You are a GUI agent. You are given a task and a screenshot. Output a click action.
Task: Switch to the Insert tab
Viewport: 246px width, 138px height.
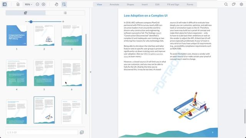click(145, 4)
